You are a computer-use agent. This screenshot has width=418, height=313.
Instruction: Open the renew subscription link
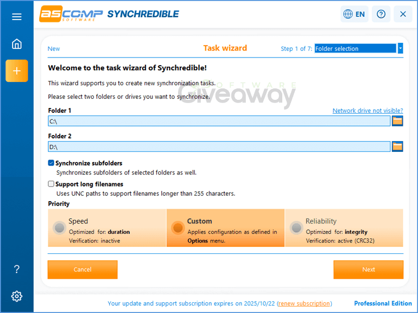(304, 303)
